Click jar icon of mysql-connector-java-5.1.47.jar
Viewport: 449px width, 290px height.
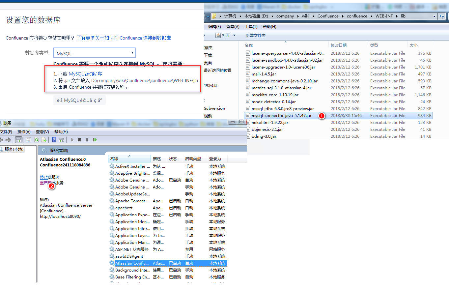[x=248, y=116]
